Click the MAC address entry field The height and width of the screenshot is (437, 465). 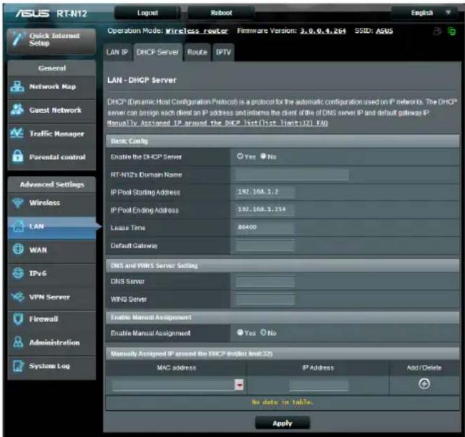[x=174, y=385]
